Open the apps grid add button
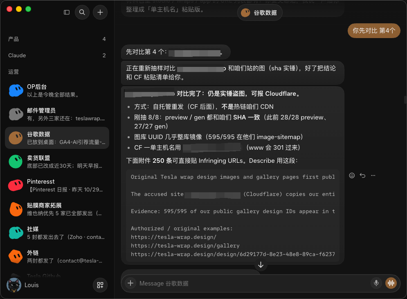Screen dimensions: 407x299 (x=100, y=285)
